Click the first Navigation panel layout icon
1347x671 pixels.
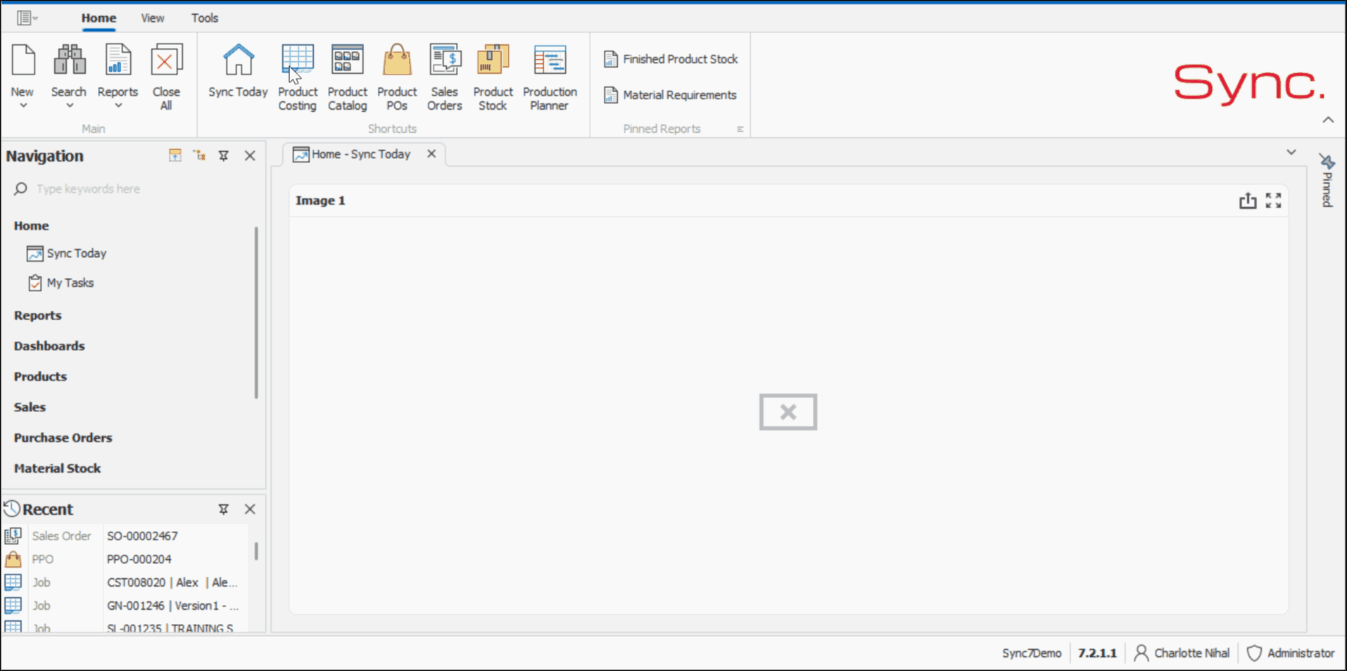click(x=175, y=155)
